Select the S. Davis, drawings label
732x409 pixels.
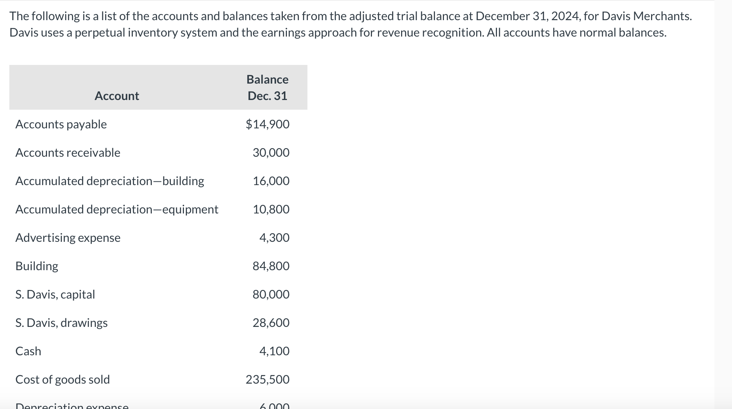(x=62, y=323)
